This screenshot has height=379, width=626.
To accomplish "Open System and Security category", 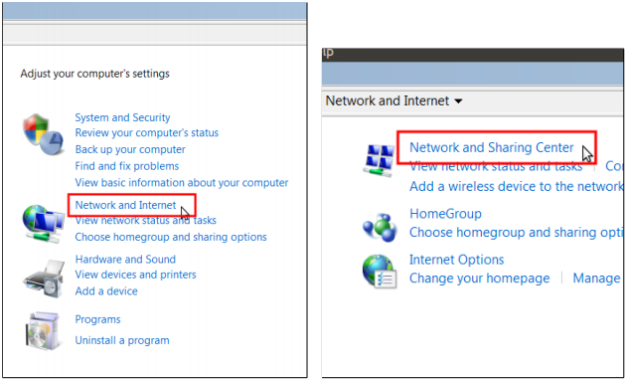I will [x=122, y=117].
